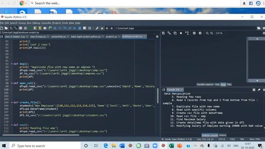Open console pane options hamburger menu
This screenshot has width=265, height=149.
[264, 90]
